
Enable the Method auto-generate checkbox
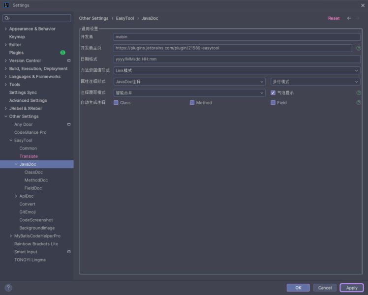point(192,103)
